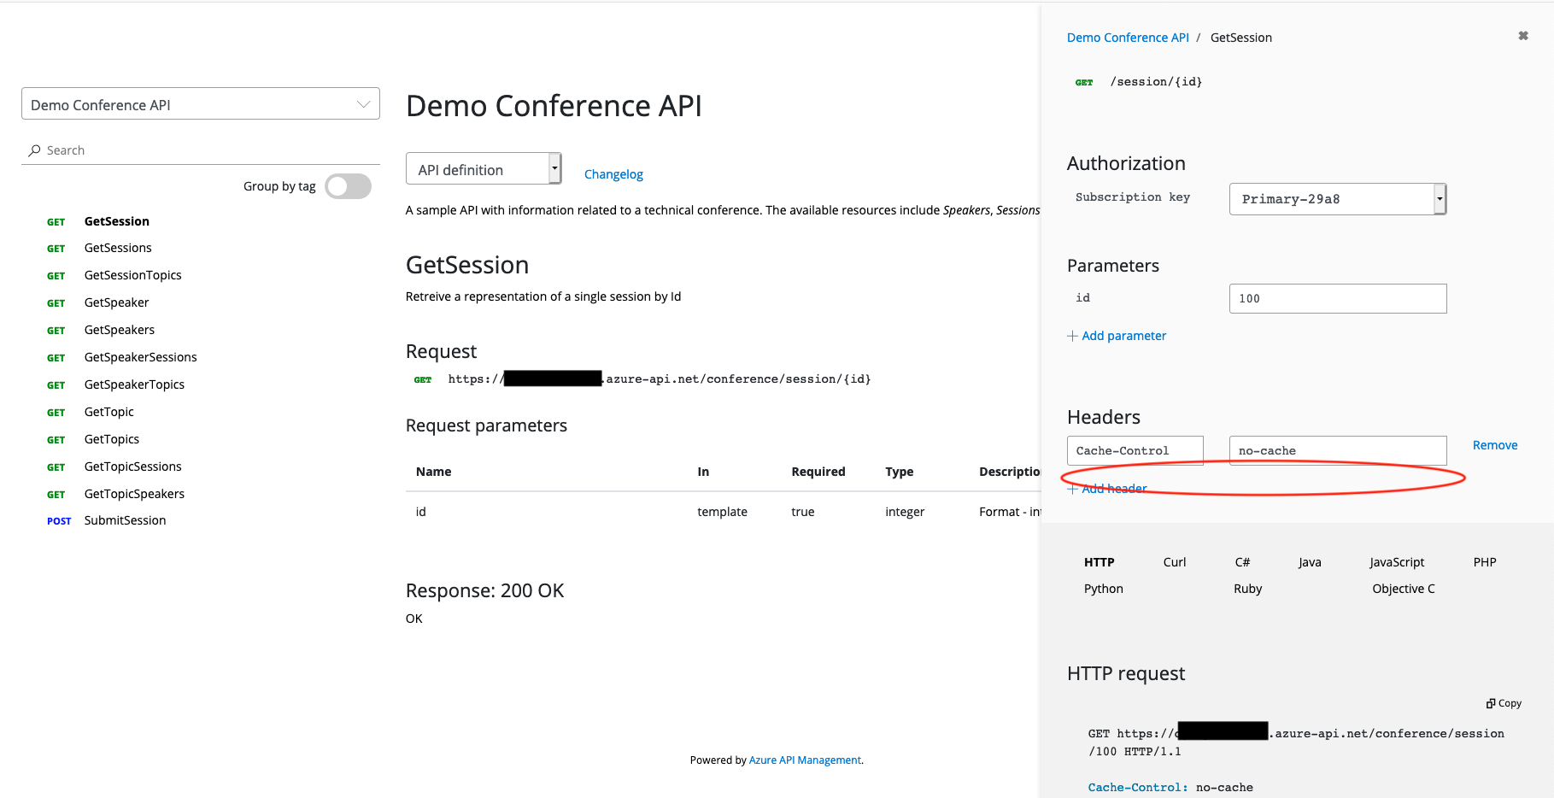Click the POST badge next to SubmitSession
The height and width of the screenshot is (798, 1554).
[x=58, y=521]
